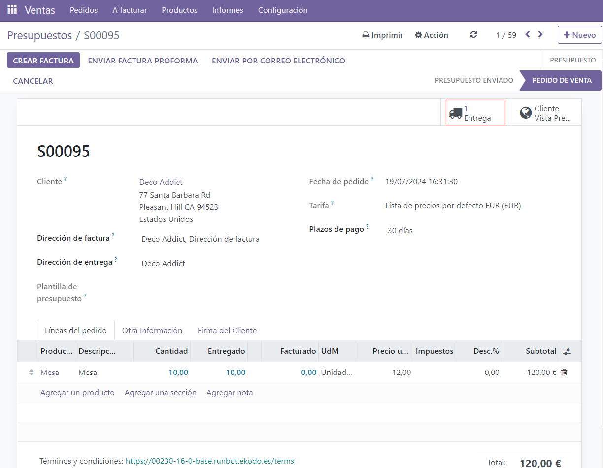The height and width of the screenshot is (468, 603).
Task: Go to previous record arrow
Action: 528,34
